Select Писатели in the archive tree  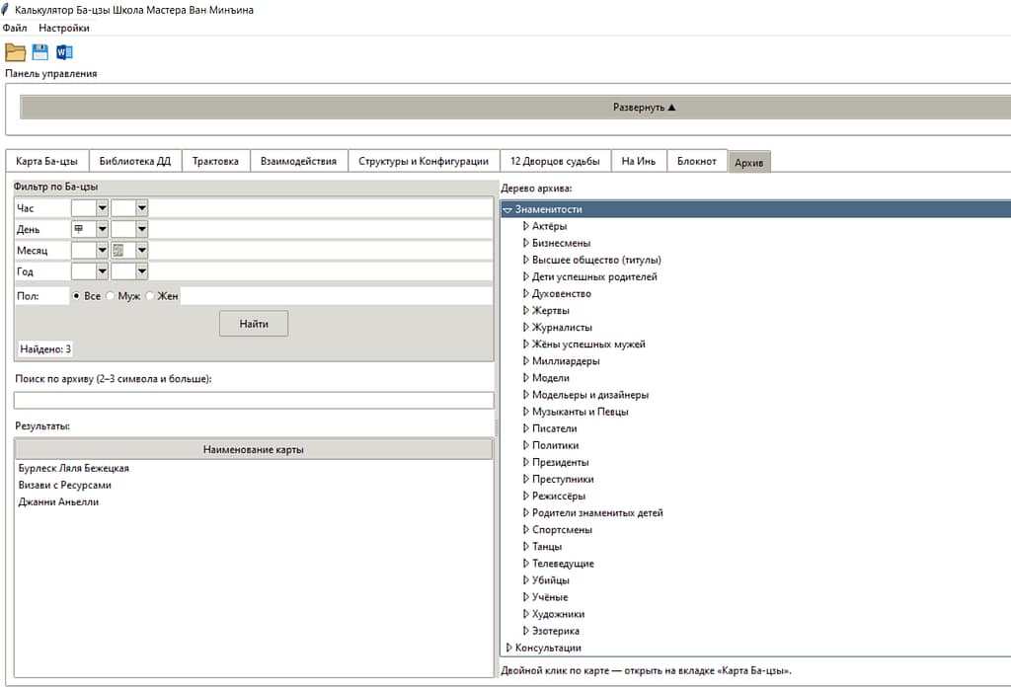(x=555, y=428)
